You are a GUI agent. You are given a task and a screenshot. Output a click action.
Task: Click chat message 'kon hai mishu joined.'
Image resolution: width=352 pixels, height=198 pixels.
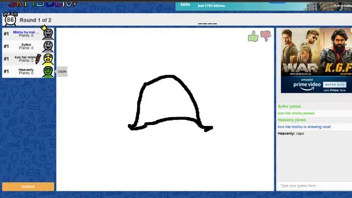[x=296, y=113]
